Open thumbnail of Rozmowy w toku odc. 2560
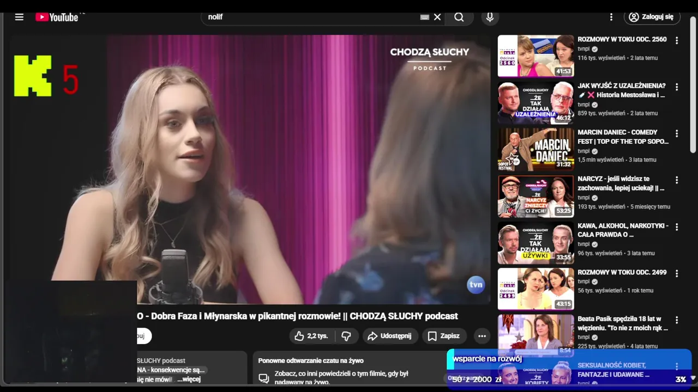Screen dimensions: 698x392 pyautogui.click(x=535, y=56)
